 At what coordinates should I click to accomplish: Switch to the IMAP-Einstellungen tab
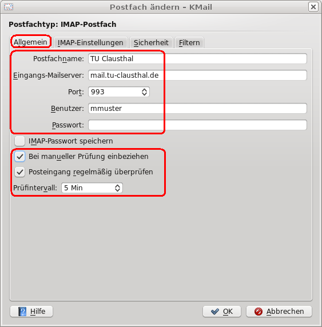click(x=90, y=42)
